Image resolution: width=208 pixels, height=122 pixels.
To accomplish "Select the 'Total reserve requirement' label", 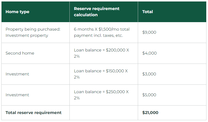I will click(33, 113).
